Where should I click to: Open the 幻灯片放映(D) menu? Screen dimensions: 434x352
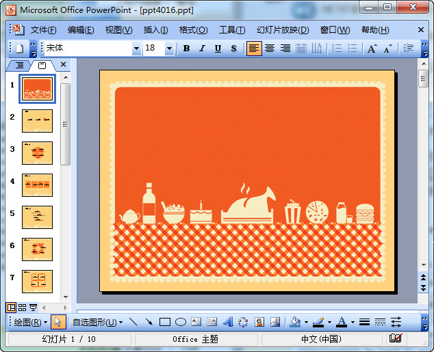[x=283, y=30]
